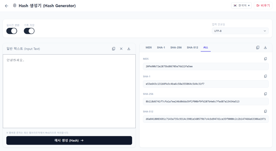Toggle the 기록 저장 switch
The width and height of the screenshot is (276, 151).
click(29, 31)
